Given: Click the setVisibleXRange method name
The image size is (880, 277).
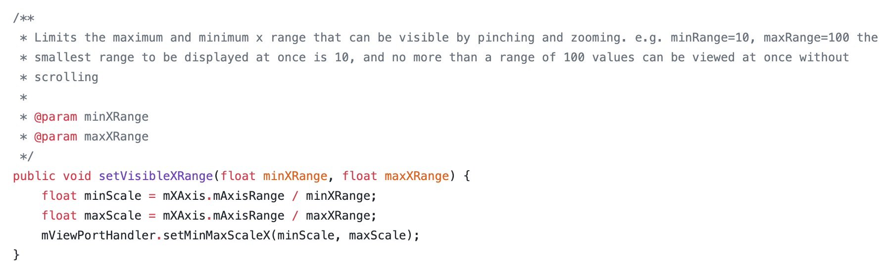Looking at the screenshot, I should point(155,176).
